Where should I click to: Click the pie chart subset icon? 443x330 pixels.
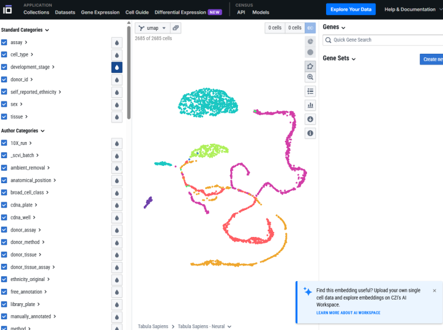(310, 42)
